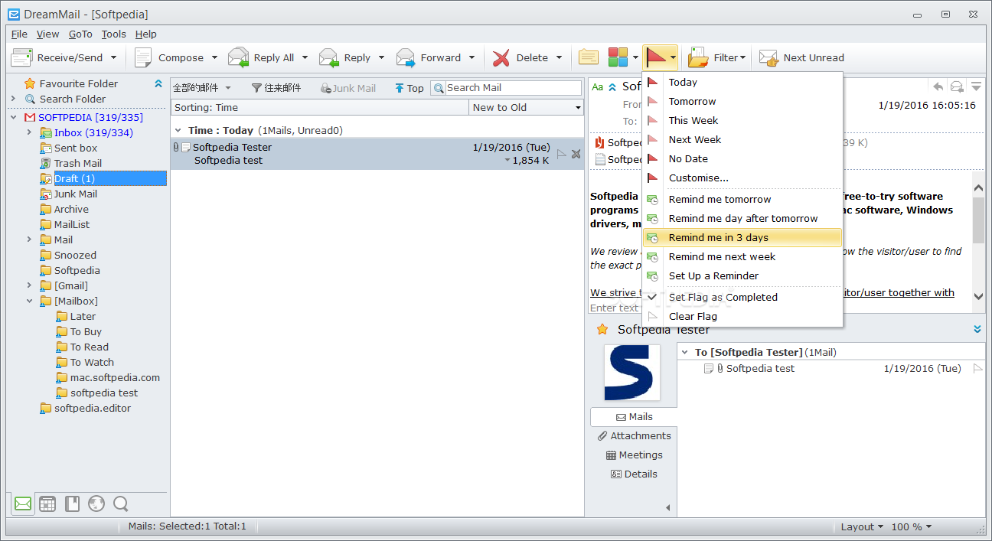Open the Compose dropdown arrow
The width and height of the screenshot is (992, 541).
[x=214, y=57]
